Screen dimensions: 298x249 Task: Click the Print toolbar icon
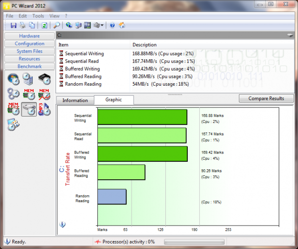click(x=23, y=25)
